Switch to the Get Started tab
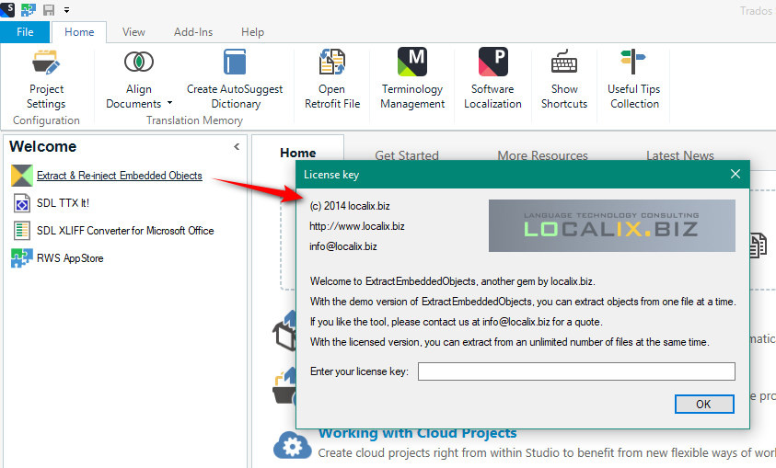 (x=406, y=155)
